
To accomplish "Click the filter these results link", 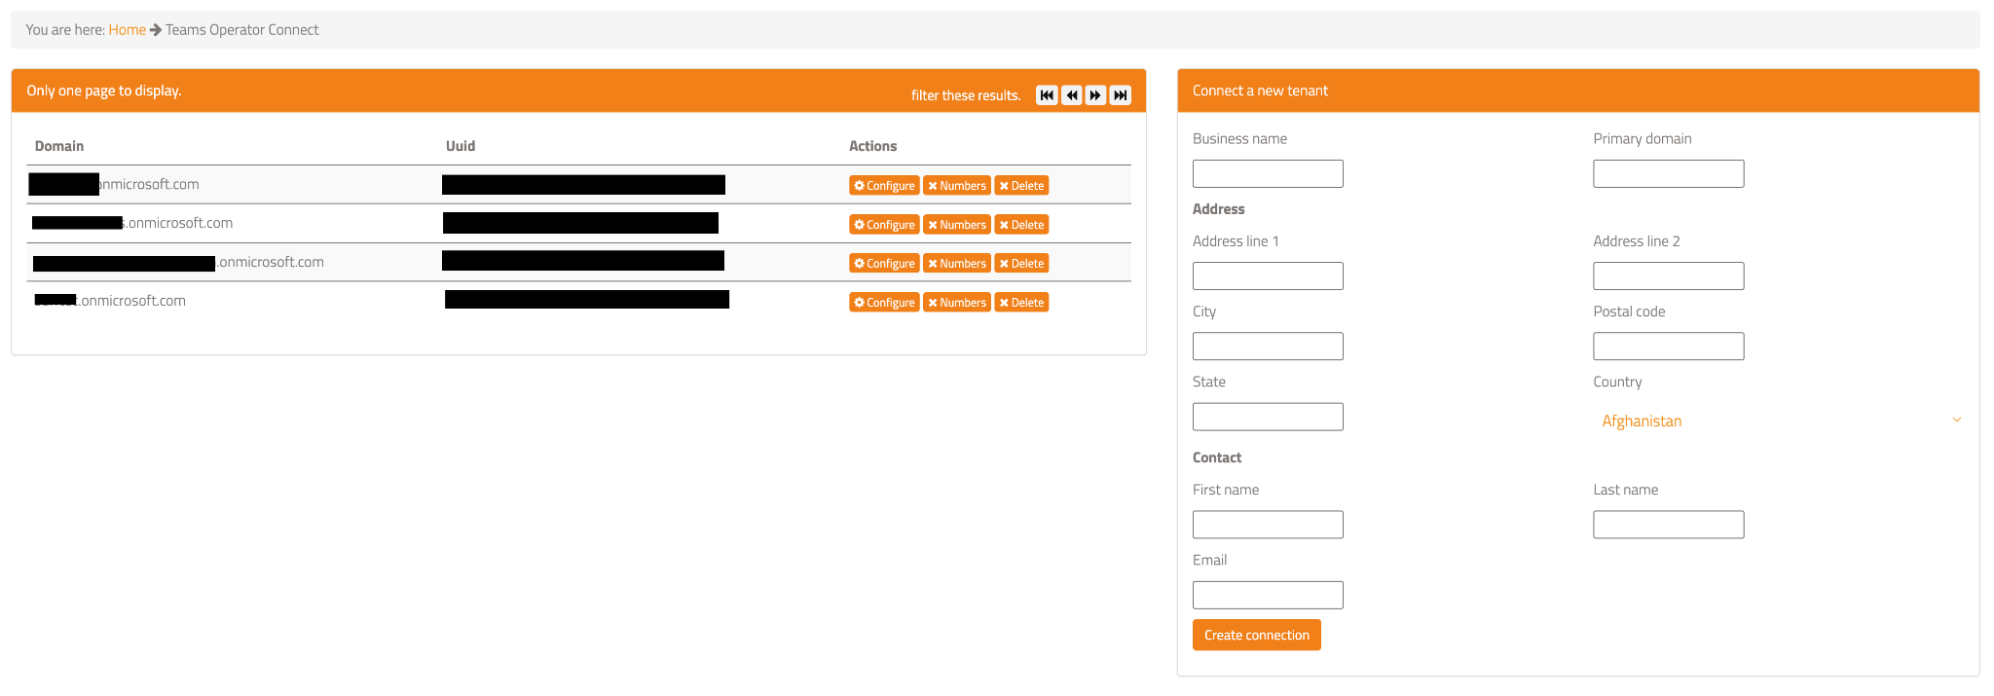I will click(966, 95).
